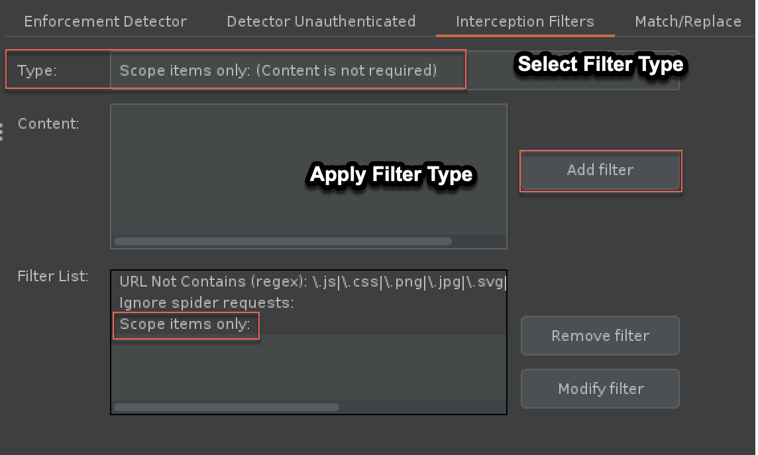Click the Type: field label

[37, 70]
